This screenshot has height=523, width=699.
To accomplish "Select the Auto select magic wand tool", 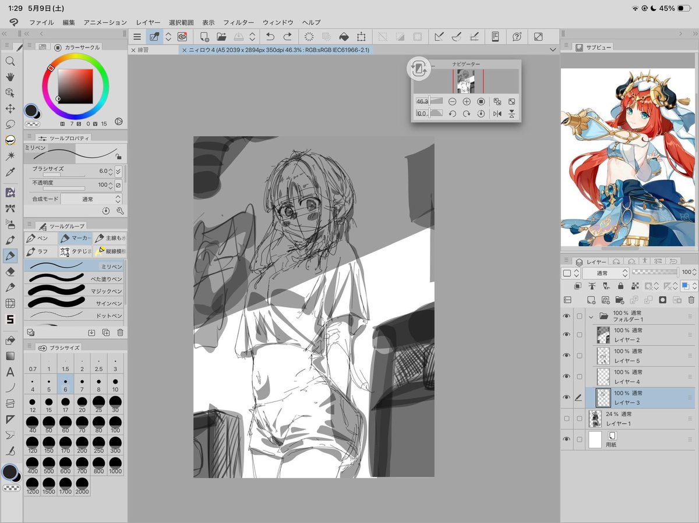I will [x=10, y=156].
